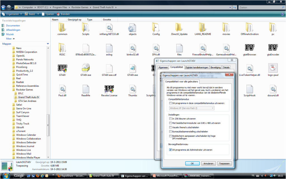Switch to the Beveiliging tab
286x179 pixels.
pos(215,67)
